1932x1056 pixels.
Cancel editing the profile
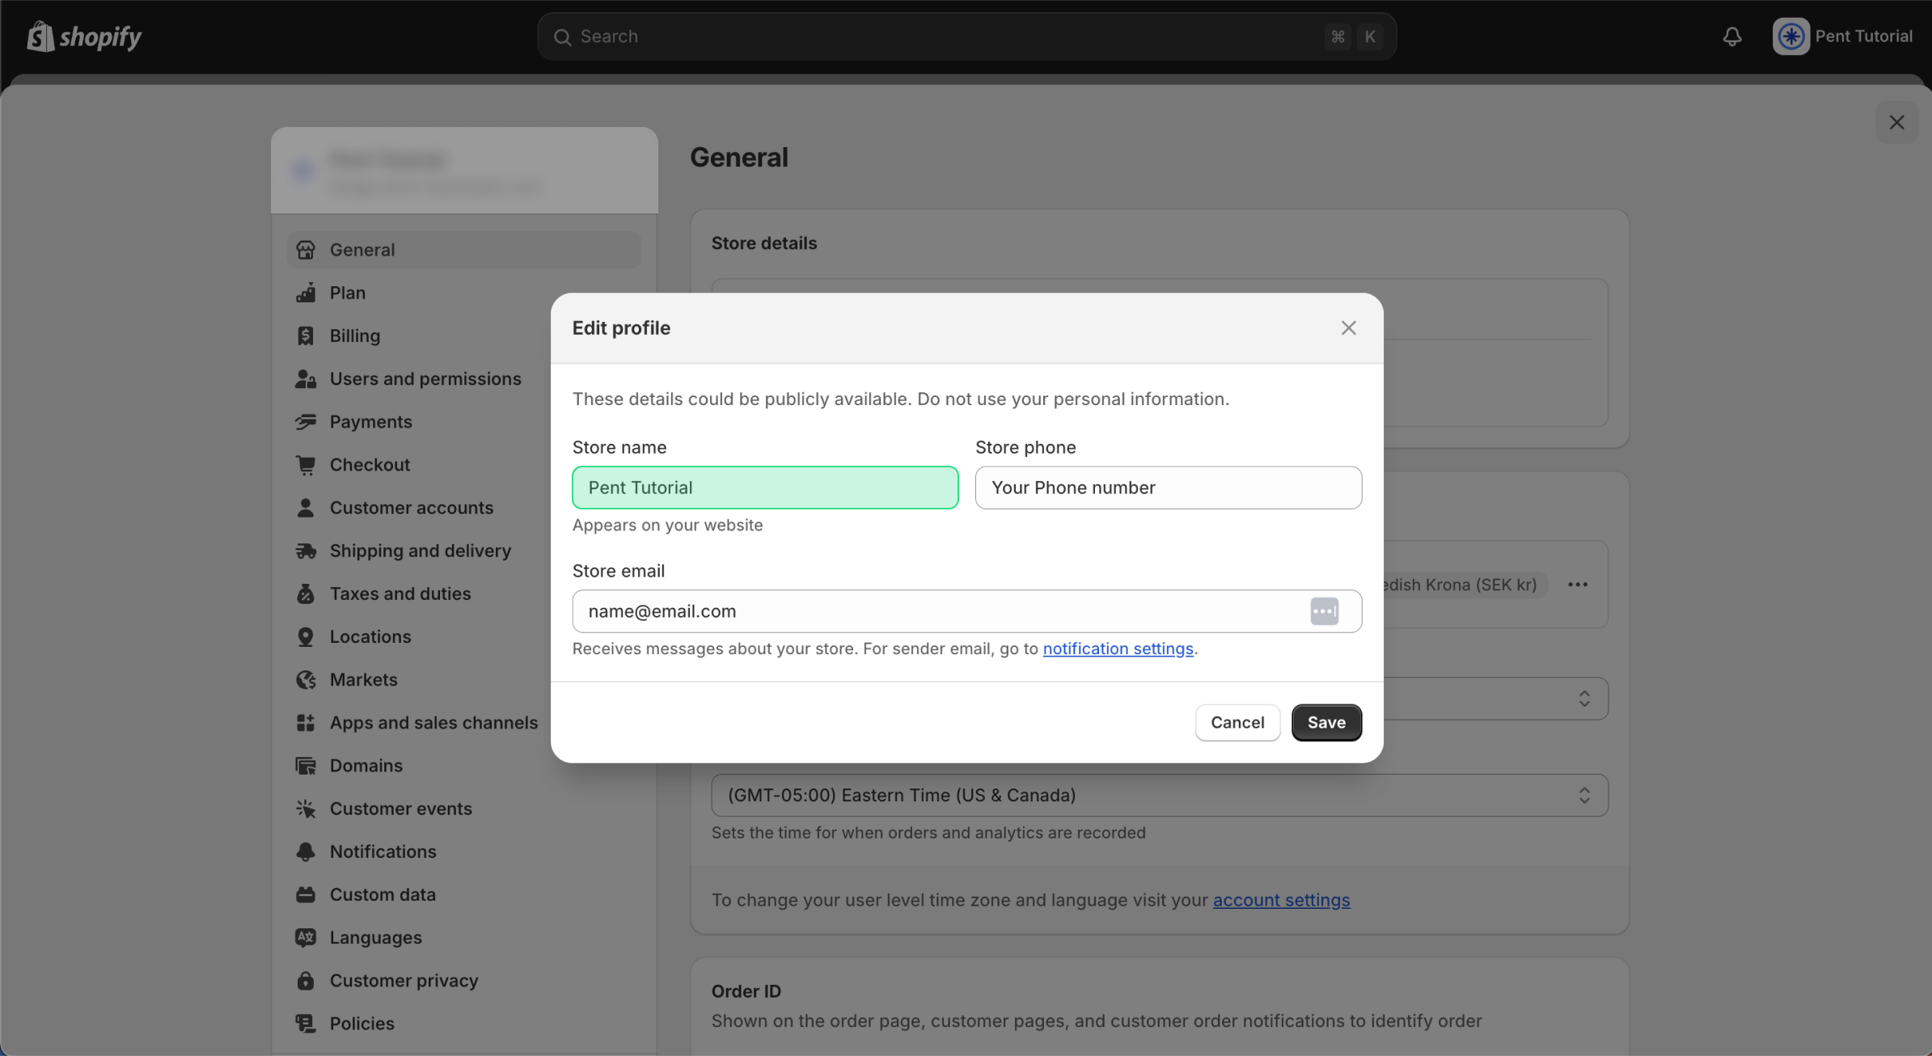pos(1237,722)
